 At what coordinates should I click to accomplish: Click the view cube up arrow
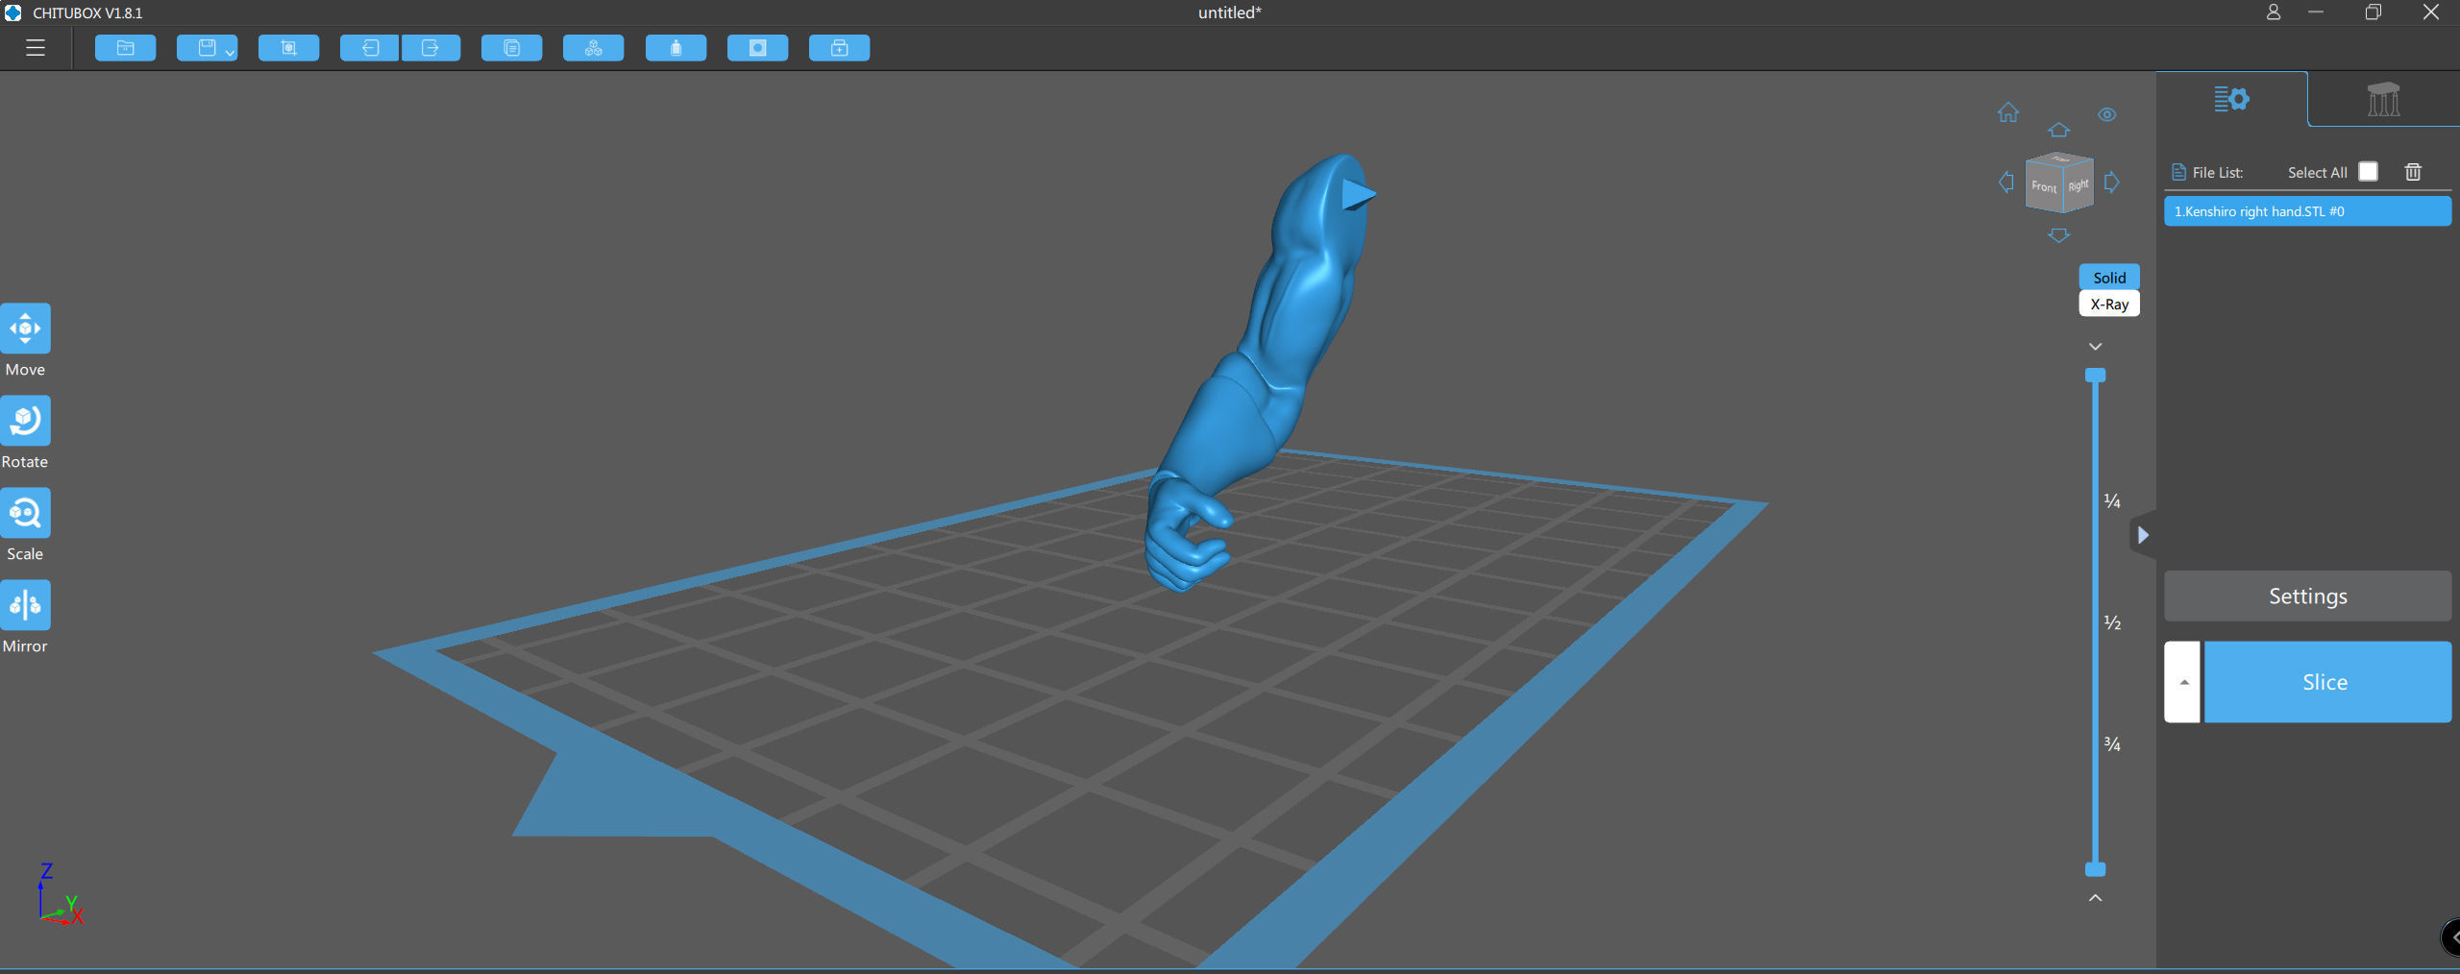coord(2058,130)
